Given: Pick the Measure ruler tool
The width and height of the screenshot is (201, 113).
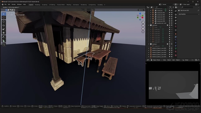Looking at the screenshot, I should [x=4, y=41].
